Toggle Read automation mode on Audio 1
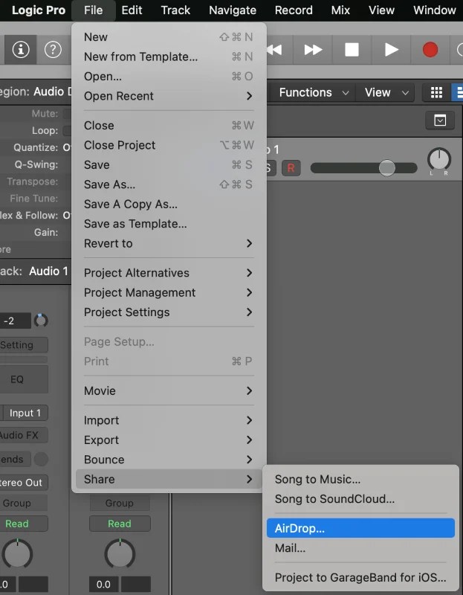463x595 pixels. pos(16,524)
